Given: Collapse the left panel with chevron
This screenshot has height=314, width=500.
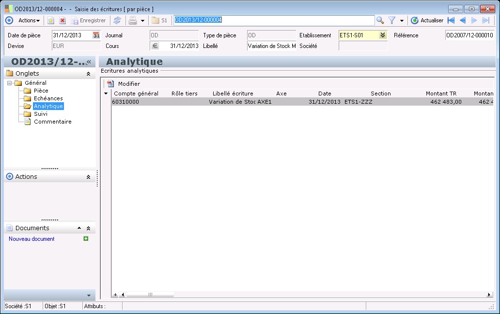Looking at the screenshot, I should coord(89,62).
